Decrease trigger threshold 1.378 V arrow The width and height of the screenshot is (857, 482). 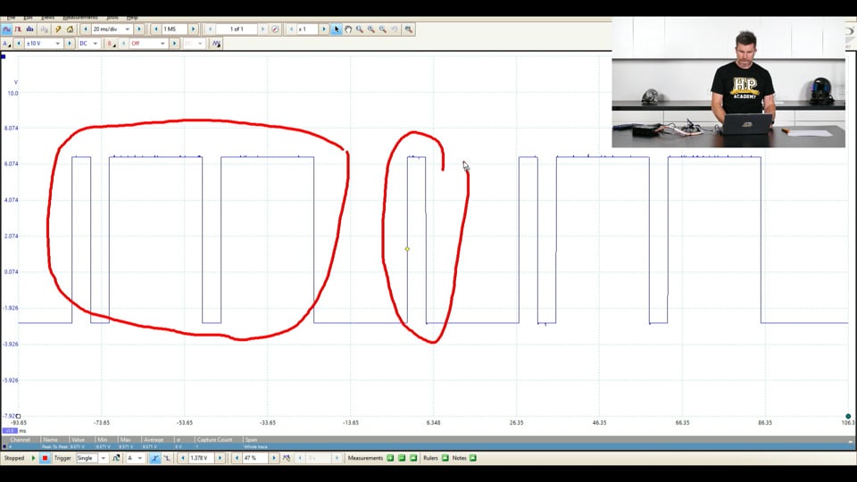coord(182,458)
